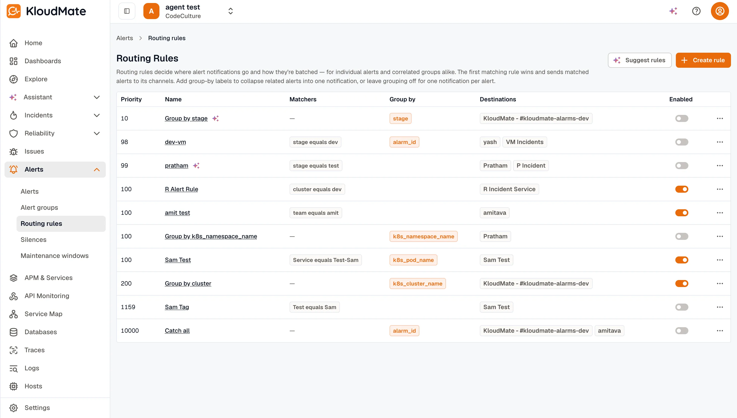
Task: Open the user profile avatar icon
Action: click(719, 11)
